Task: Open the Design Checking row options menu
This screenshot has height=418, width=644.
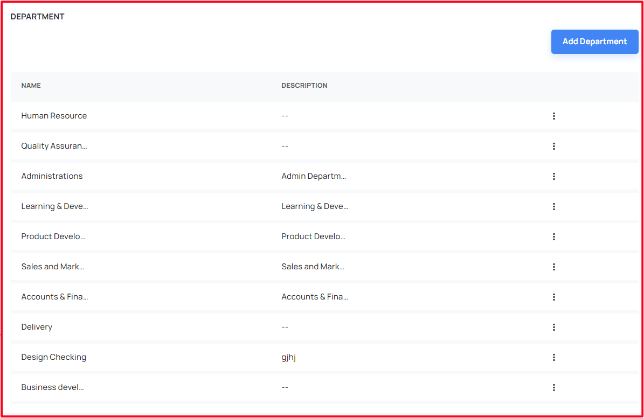Action: click(x=553, y=358)
